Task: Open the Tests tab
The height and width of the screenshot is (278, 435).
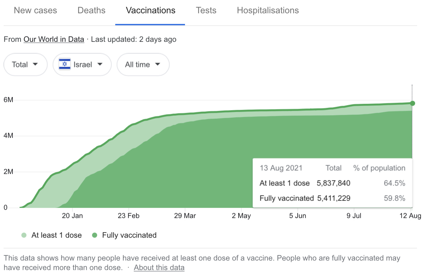Action: [206, 10]
